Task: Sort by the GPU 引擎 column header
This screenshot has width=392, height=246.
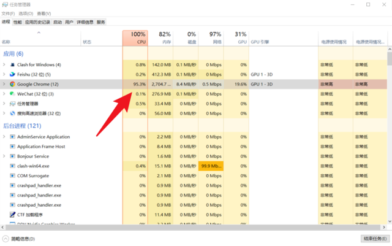Action: 284,38
